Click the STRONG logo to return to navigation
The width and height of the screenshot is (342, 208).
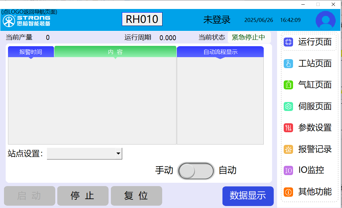27,21
